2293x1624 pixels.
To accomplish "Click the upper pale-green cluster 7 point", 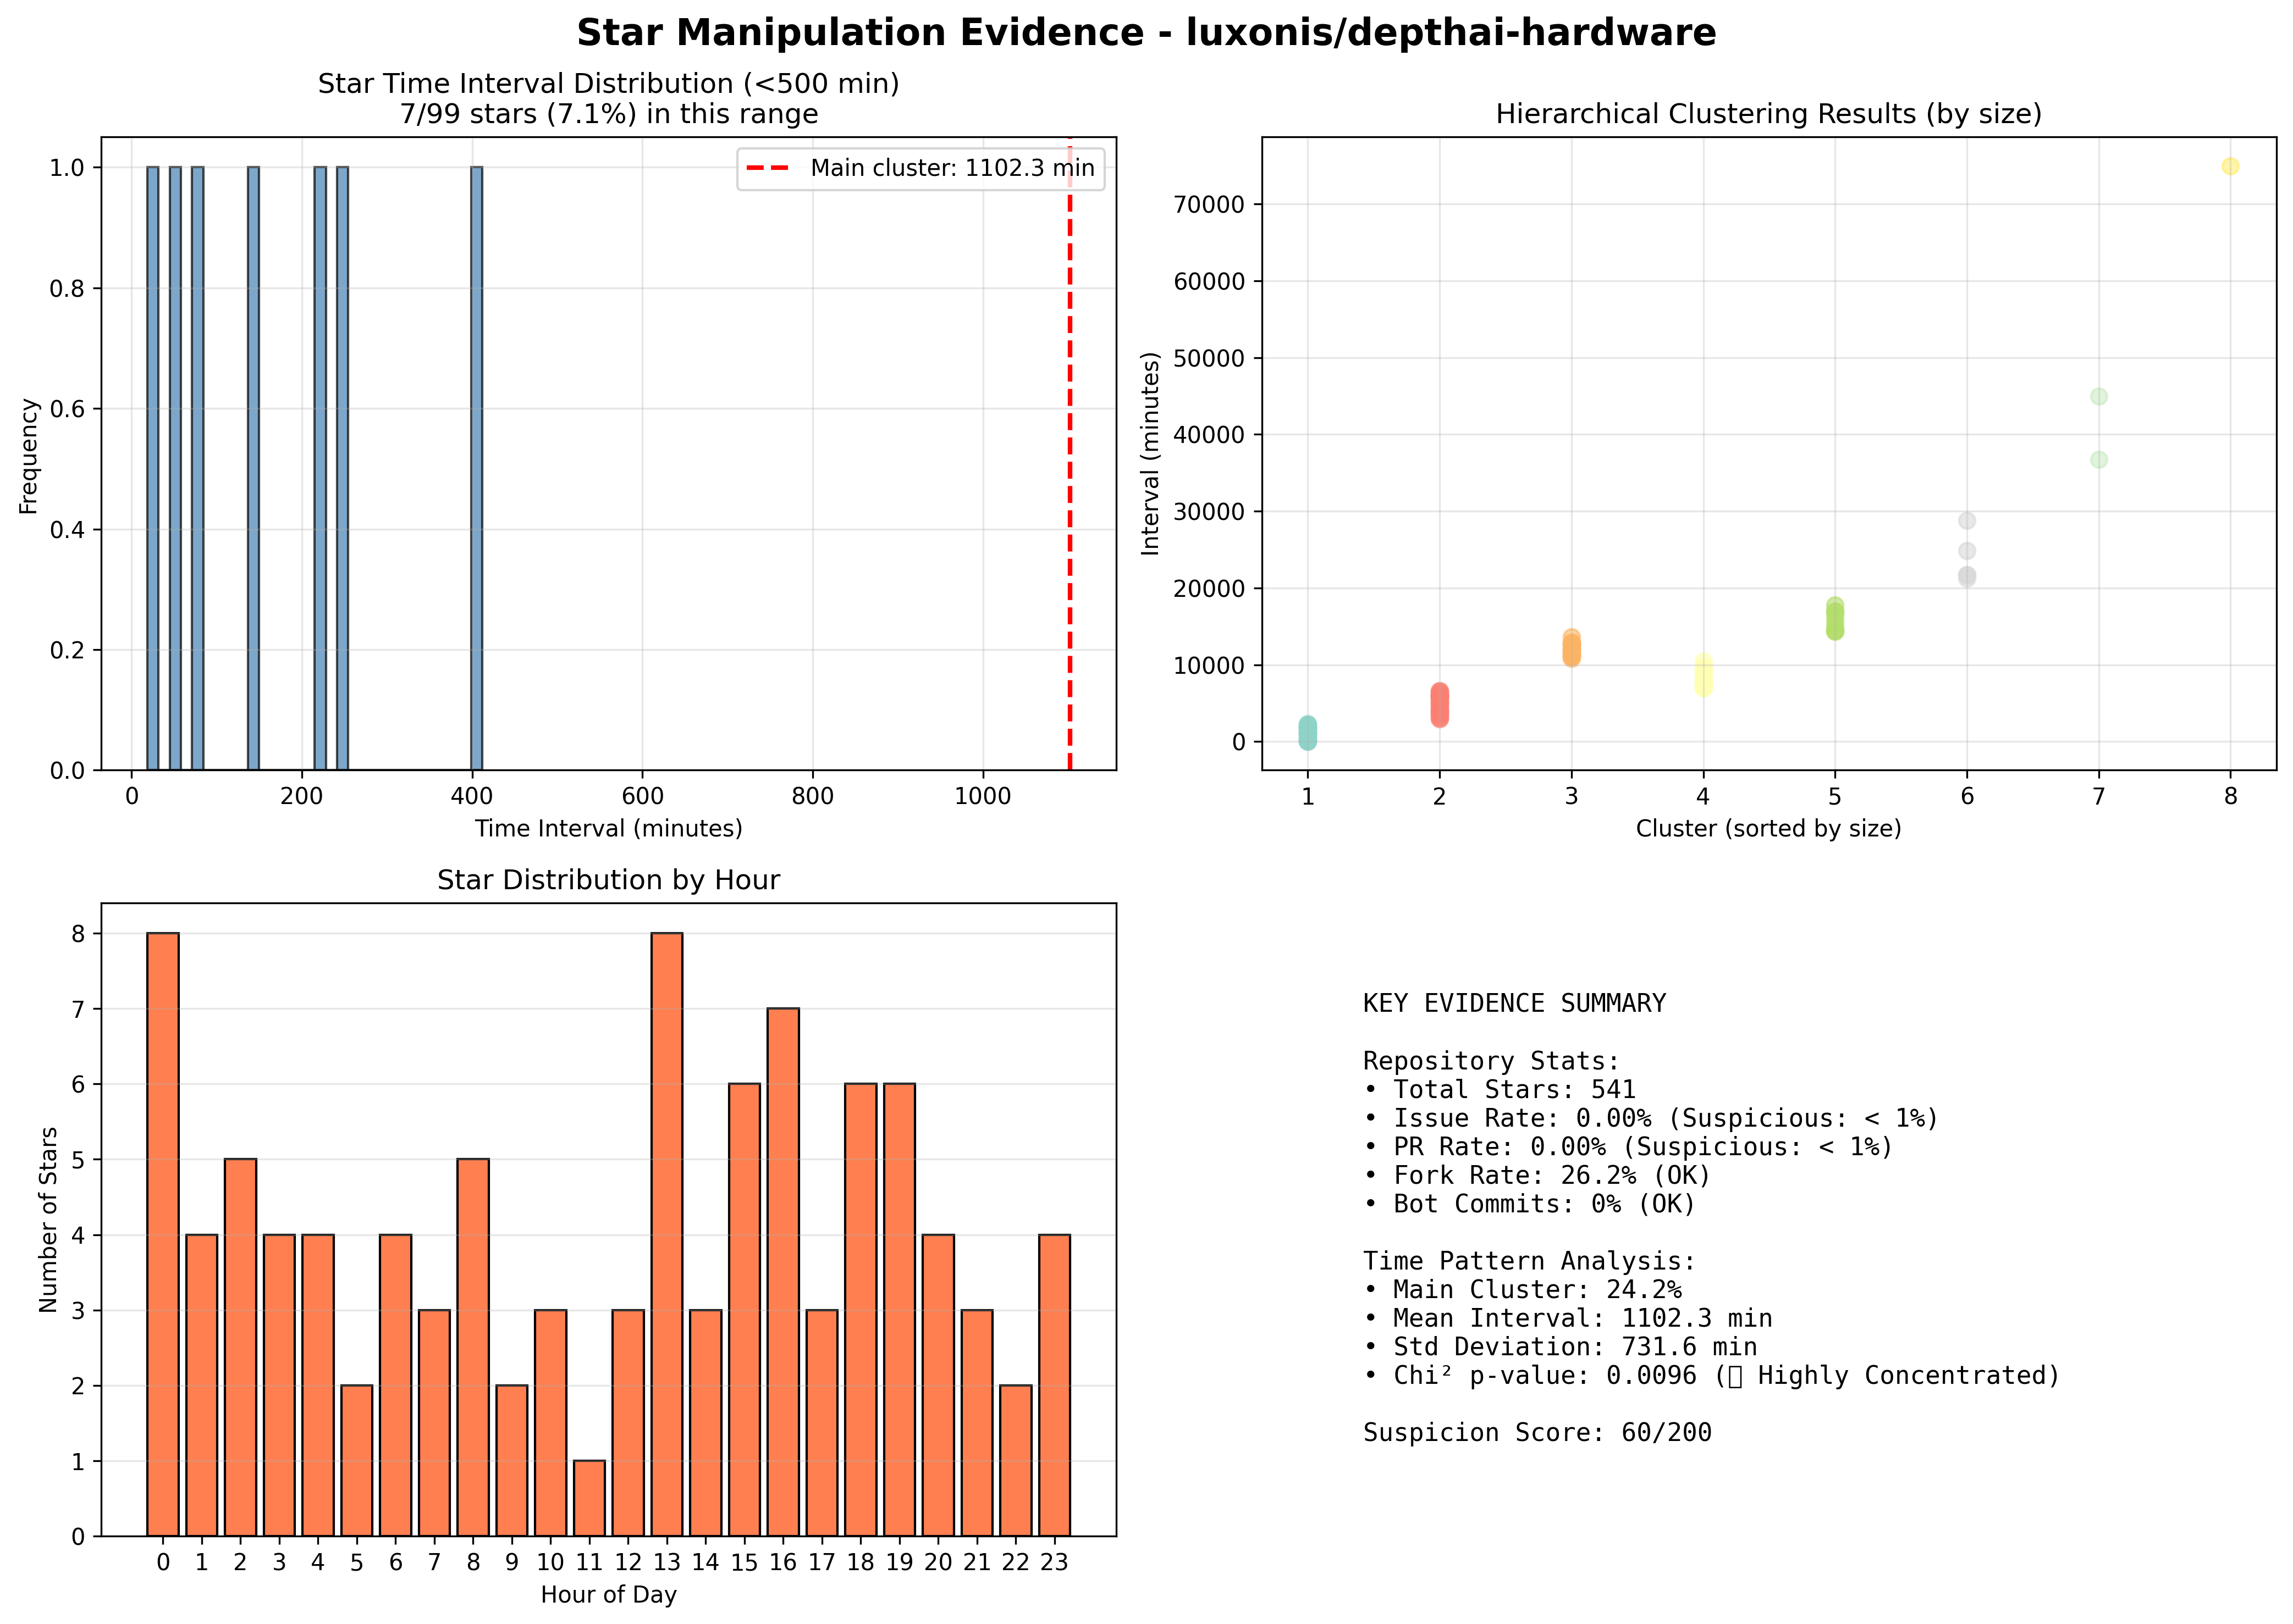I will (2099, 396).
